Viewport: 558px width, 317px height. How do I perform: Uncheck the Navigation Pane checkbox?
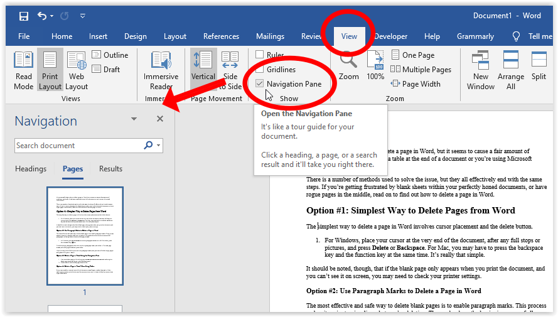tap(260, 84)
